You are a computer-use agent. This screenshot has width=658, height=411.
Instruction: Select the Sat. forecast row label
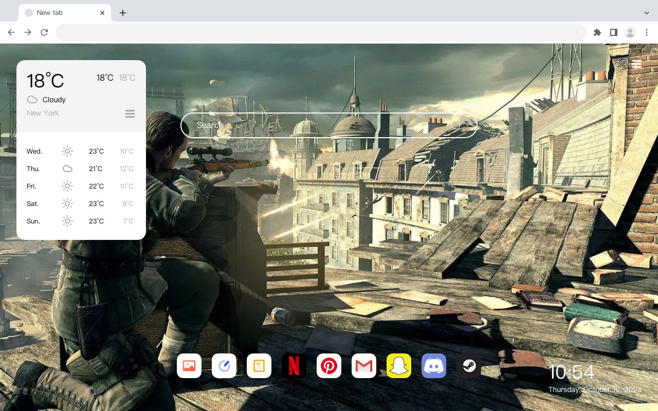point(33,203)
